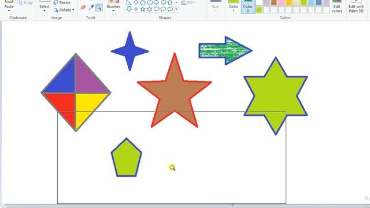Image resolution: width=370 pixels, height=208 pixels.
Task: Select the Color picker eyedropper tool
Action: (x=91, y=8)
